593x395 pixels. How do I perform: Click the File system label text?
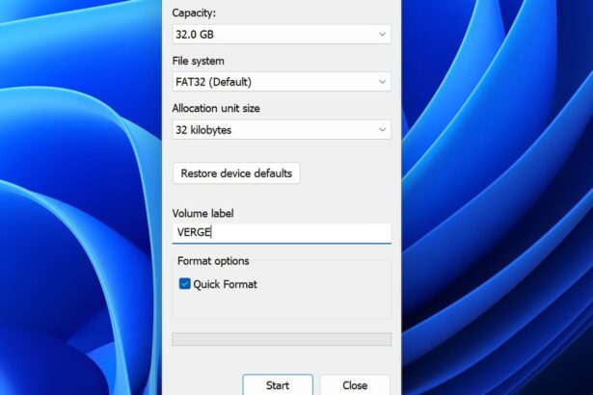pyautogui.click(x=198, y=61)
